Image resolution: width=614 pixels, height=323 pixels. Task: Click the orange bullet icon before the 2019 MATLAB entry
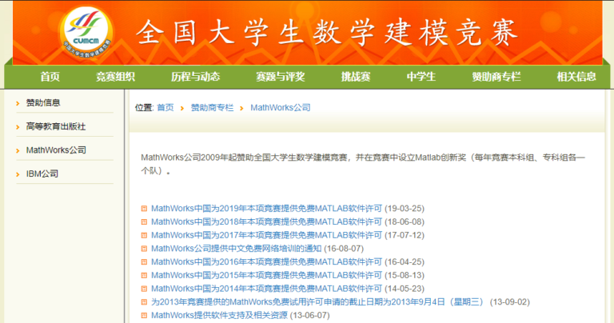click(144, 209)
